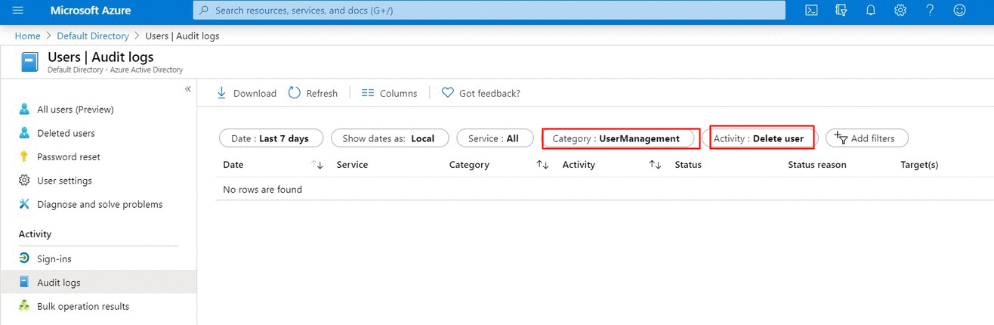Click the Password reset key icon
Image resolution: width=994 pixels, height=325 pixels.
tap(24, 156)
